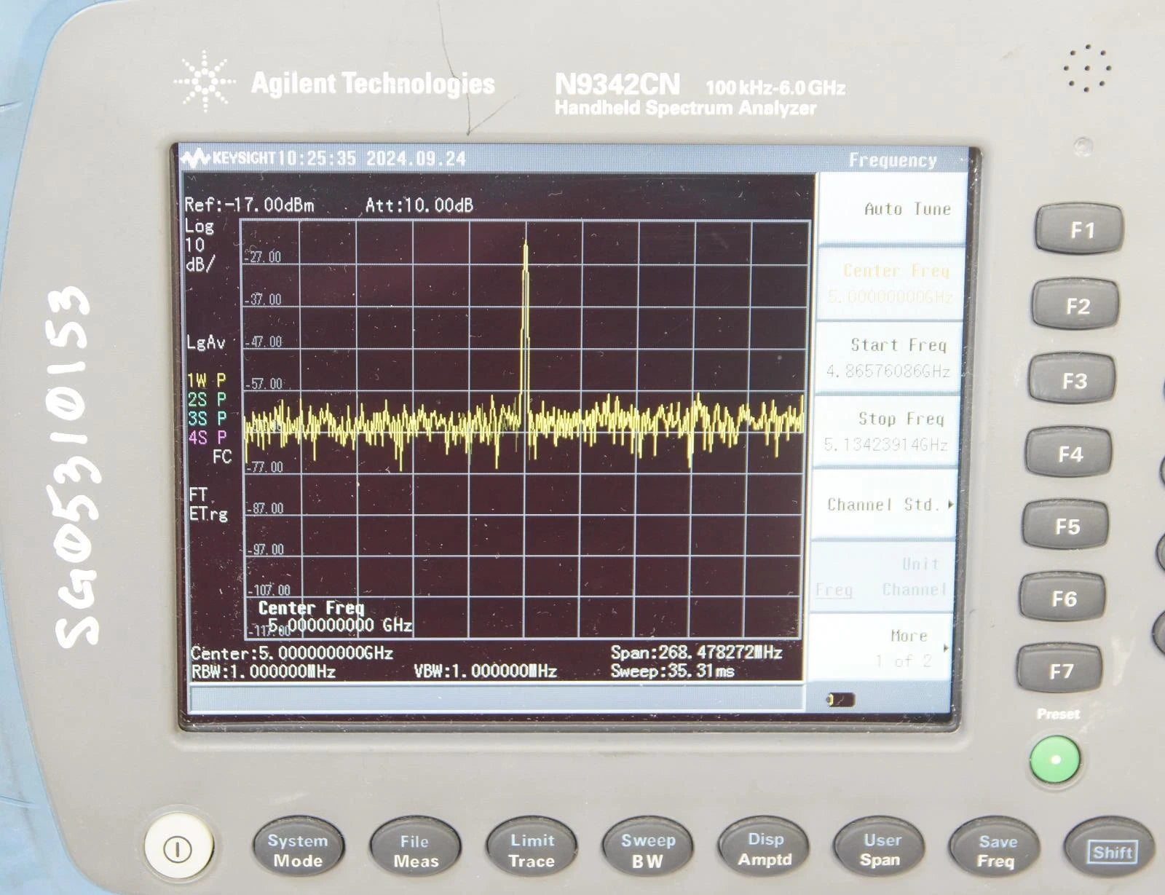The image size is (1165, 895).
Task: Select the Disp Amptd key
Action: (764, 849)
